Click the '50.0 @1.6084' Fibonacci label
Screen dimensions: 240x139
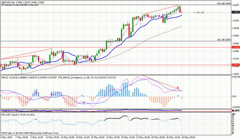click(224, 3)
